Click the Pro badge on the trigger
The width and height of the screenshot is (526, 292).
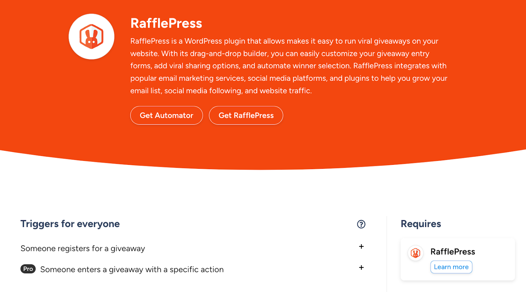click(x=28, y=269)
